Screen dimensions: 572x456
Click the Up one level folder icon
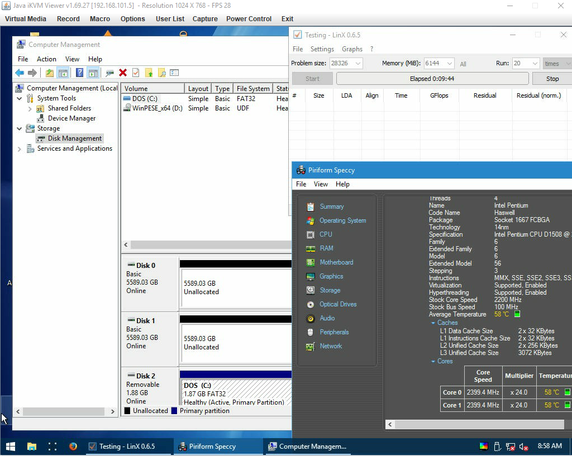coord(50,73)
